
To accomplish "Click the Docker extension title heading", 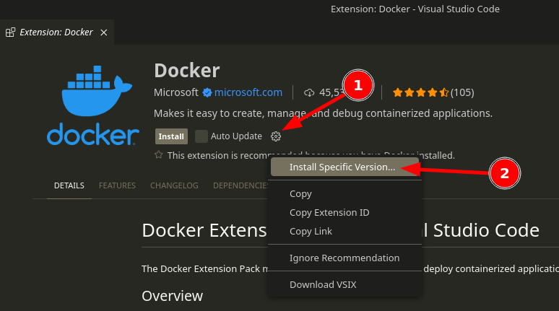I will click(187, 71).
